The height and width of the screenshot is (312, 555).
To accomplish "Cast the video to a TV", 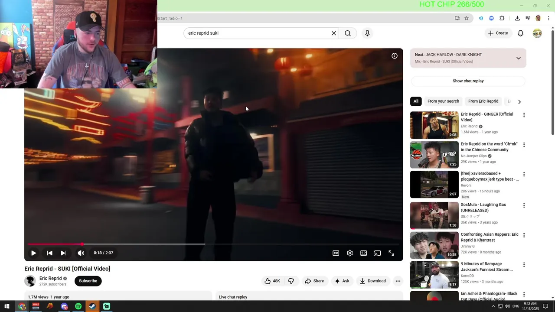I will point(377,253).
